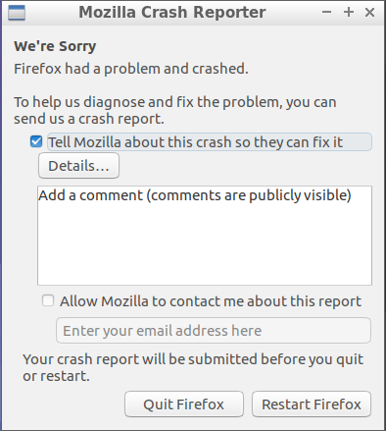Click 'Firefox had a problem and crashed' text
Screen dimensions: 386x431
131,69
